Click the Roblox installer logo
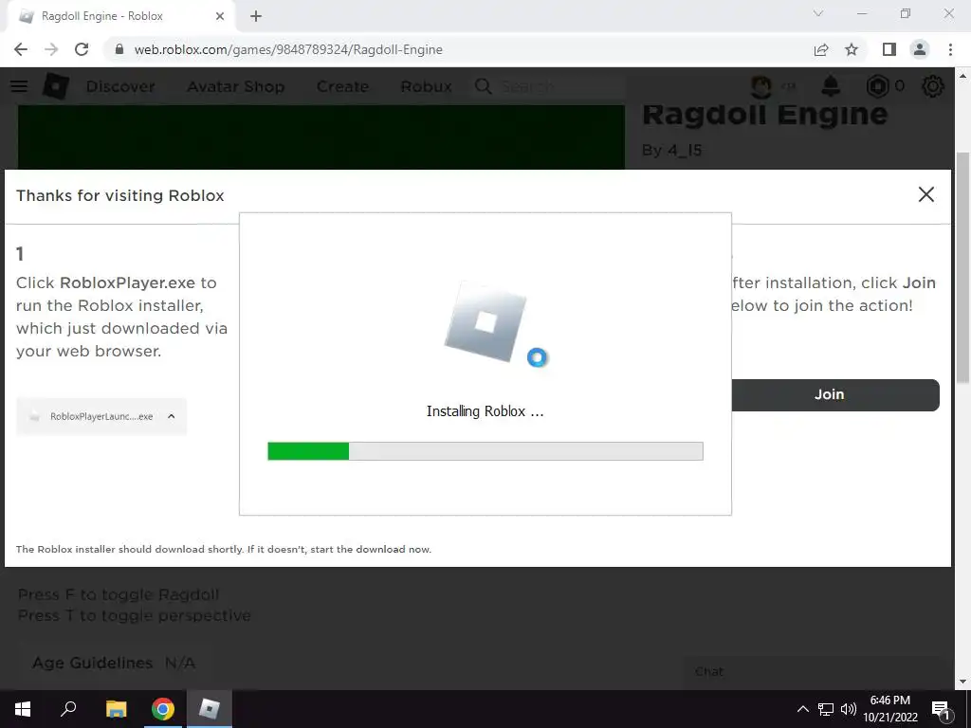This screenshot has width=971, height=728. coord(485,322)
